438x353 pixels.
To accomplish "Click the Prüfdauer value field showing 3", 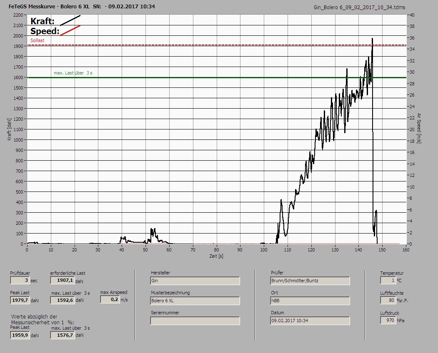I will (x=20, y=280).
